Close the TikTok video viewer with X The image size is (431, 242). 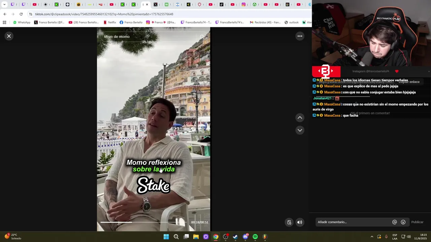tap(9, 36)
